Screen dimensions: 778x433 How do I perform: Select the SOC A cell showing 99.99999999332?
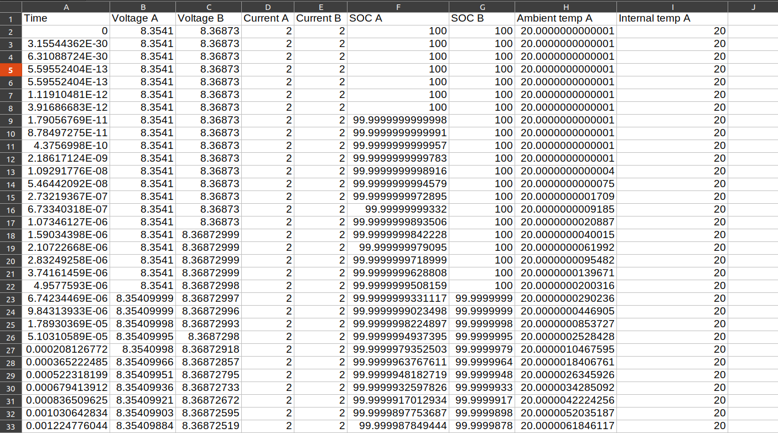pyautogui.click(x=398, y=209)
